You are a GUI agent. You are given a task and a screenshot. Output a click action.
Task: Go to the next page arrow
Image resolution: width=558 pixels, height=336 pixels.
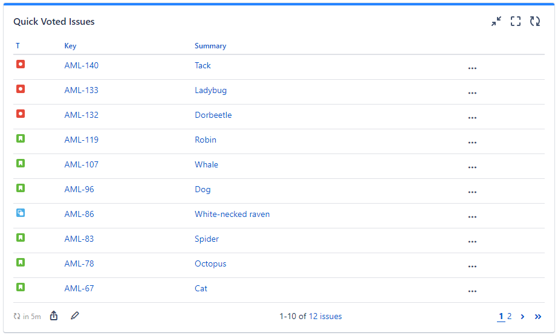coord(522,316)
